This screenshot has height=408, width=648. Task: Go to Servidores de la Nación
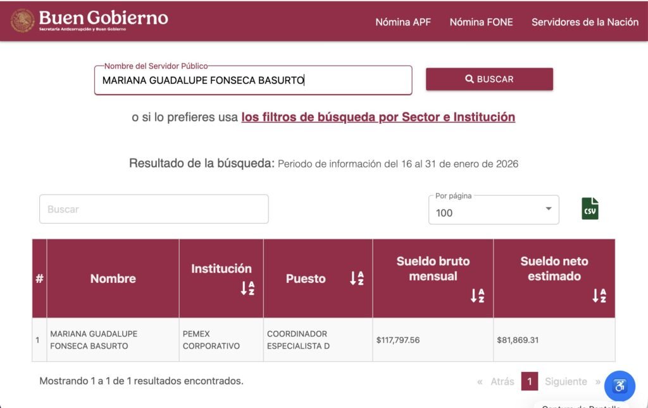tap(585, 22)
